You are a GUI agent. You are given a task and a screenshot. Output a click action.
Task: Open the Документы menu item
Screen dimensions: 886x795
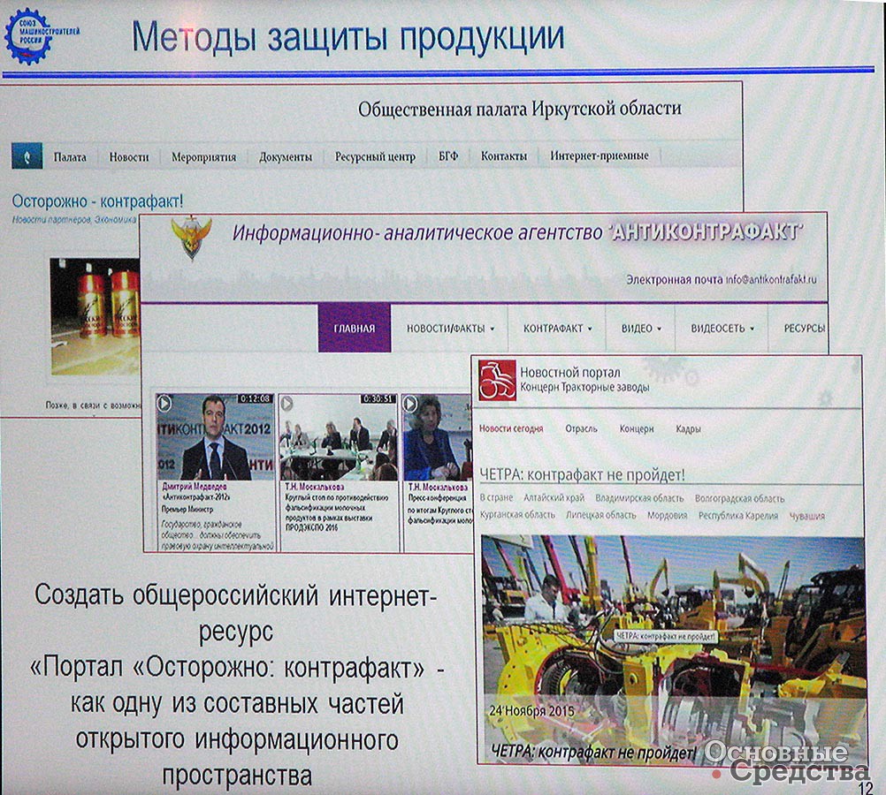coord(286,157)
